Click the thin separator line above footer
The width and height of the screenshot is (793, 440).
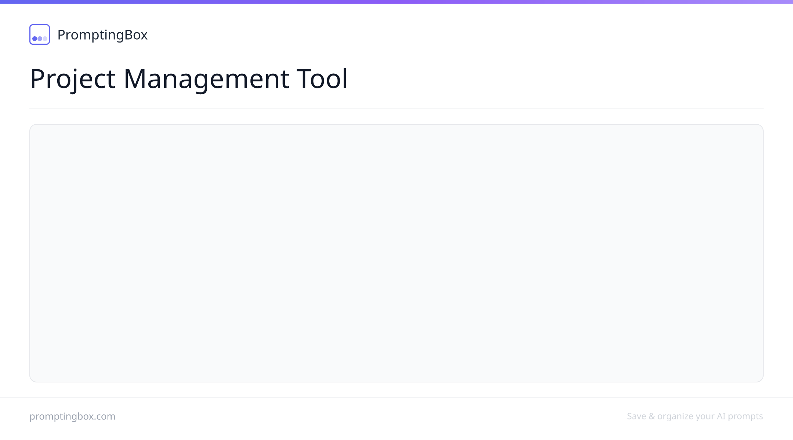(x=396, y=397)
